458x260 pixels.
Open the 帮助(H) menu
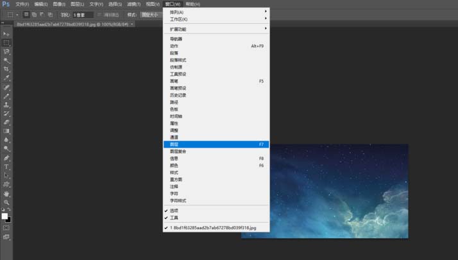pos(193,4)
